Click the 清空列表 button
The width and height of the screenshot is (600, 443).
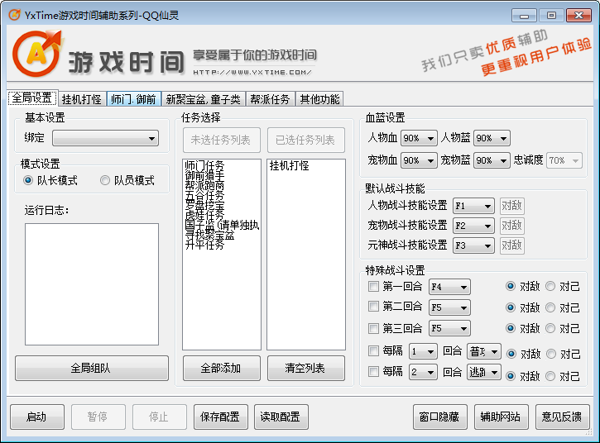point(305,368)
